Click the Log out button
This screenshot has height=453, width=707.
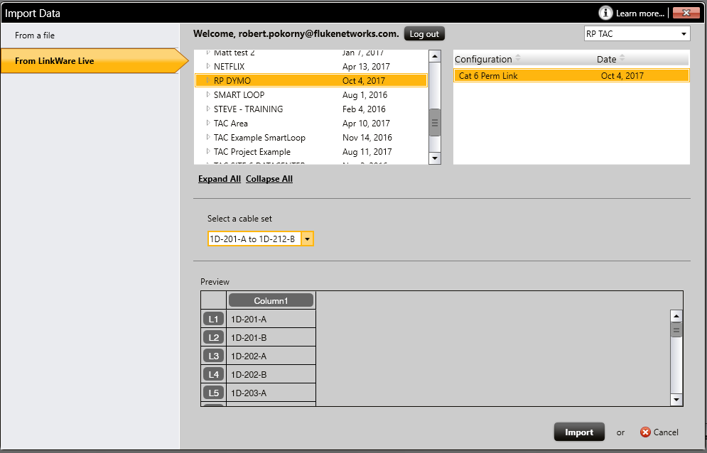424,34
